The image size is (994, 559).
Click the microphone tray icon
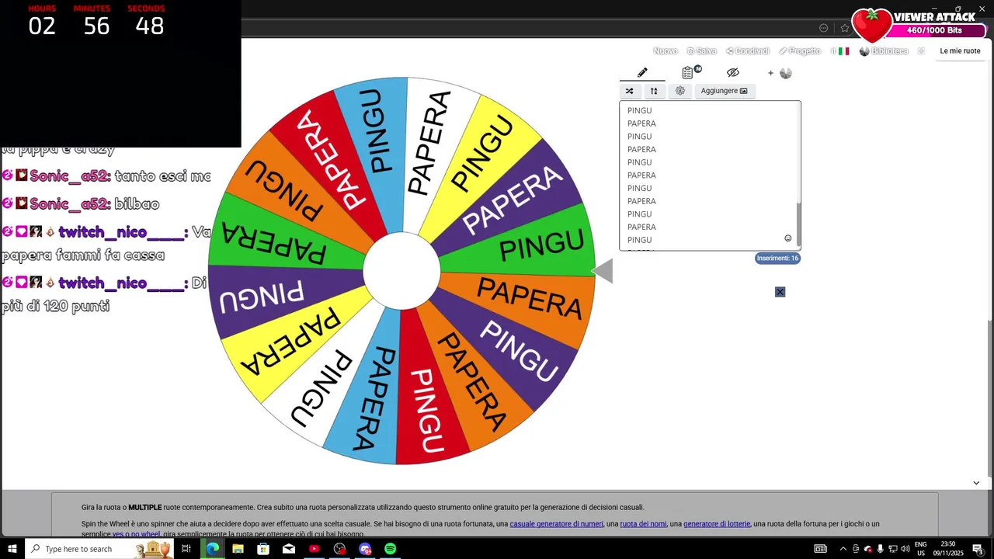tap(880, 549)
